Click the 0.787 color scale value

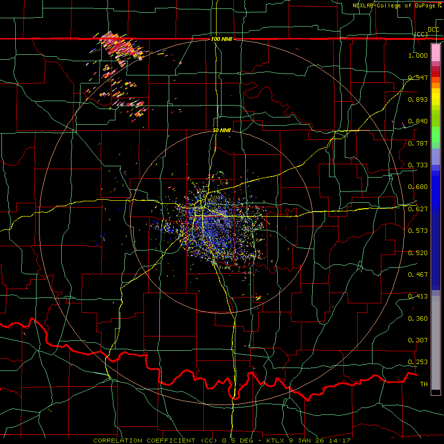coord(418,143)
